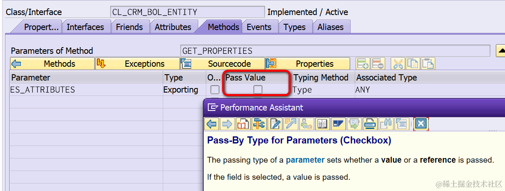Click the Insert Row icon
The image size is (505, 191).
[363, 64]
